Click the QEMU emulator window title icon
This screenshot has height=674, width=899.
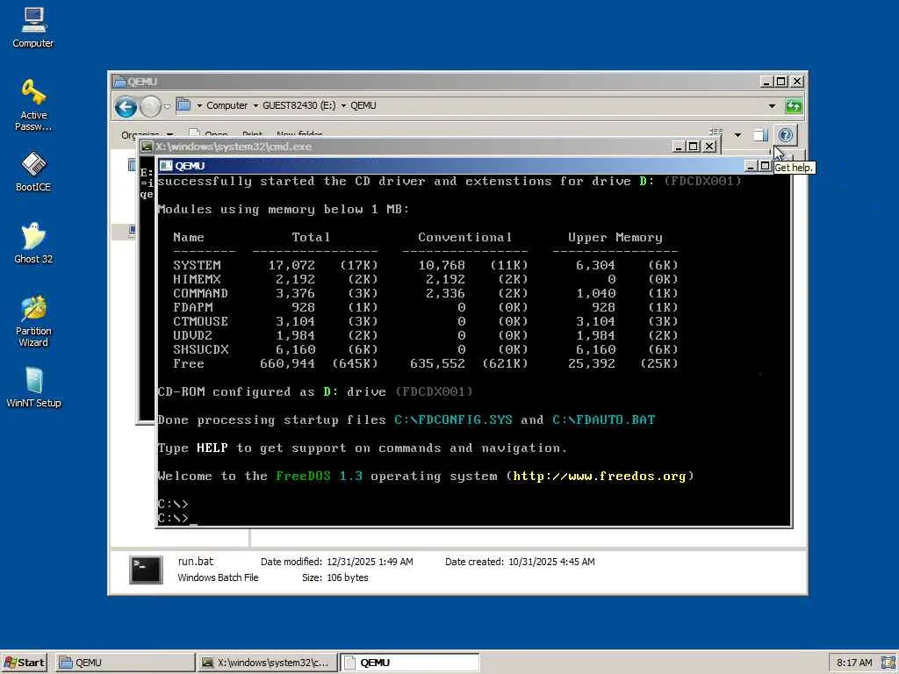[166, 166]
